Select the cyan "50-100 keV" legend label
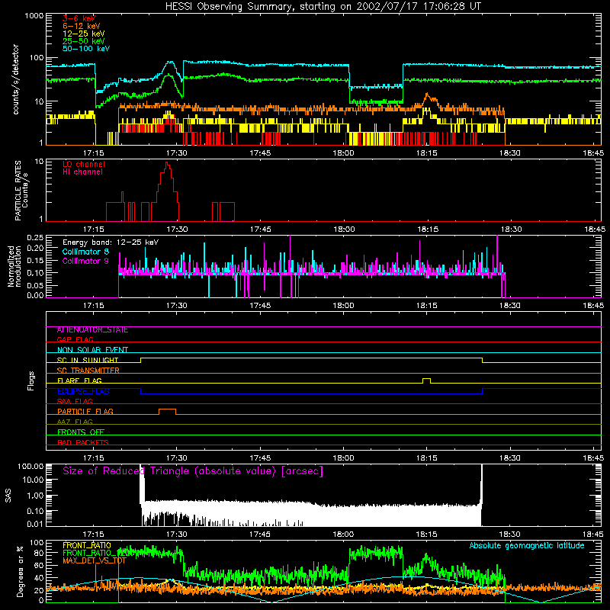610x610 pixels. tap(86, 49)
